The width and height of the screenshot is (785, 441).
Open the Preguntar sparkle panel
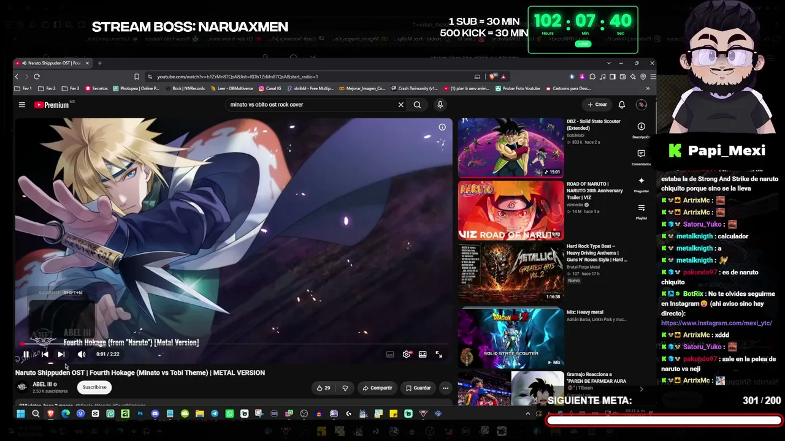point(641,184)
